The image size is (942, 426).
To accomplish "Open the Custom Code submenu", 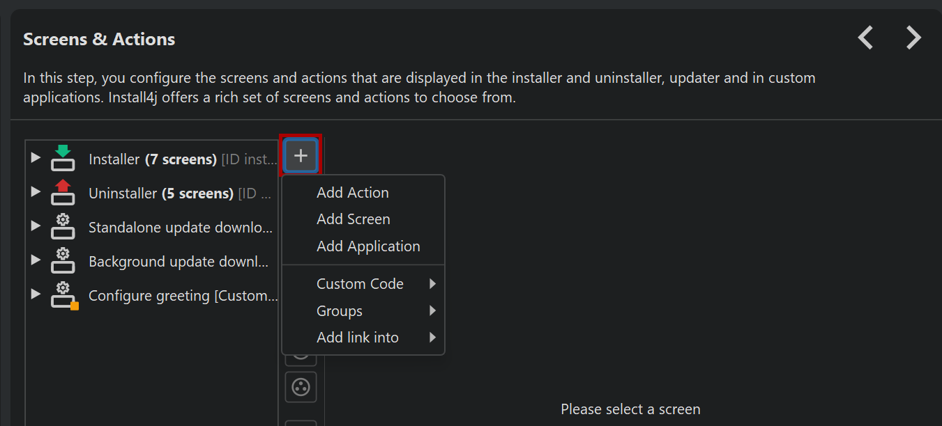I will click(360, 284).
